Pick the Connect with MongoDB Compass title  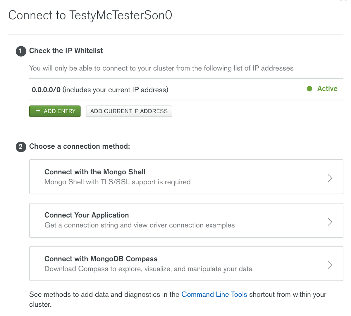pyautogui.click(x=101, y=259)
